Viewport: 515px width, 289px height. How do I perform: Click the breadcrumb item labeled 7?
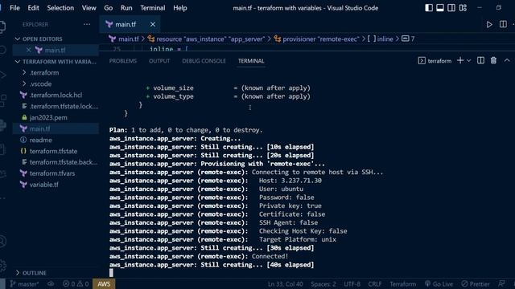[408, 39]
